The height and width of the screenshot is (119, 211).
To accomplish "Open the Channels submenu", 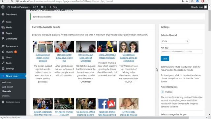I will pyautogui.click(x=6, y=91).
